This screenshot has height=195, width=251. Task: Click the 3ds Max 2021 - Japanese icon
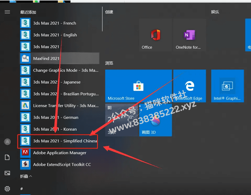coord(25,82)
